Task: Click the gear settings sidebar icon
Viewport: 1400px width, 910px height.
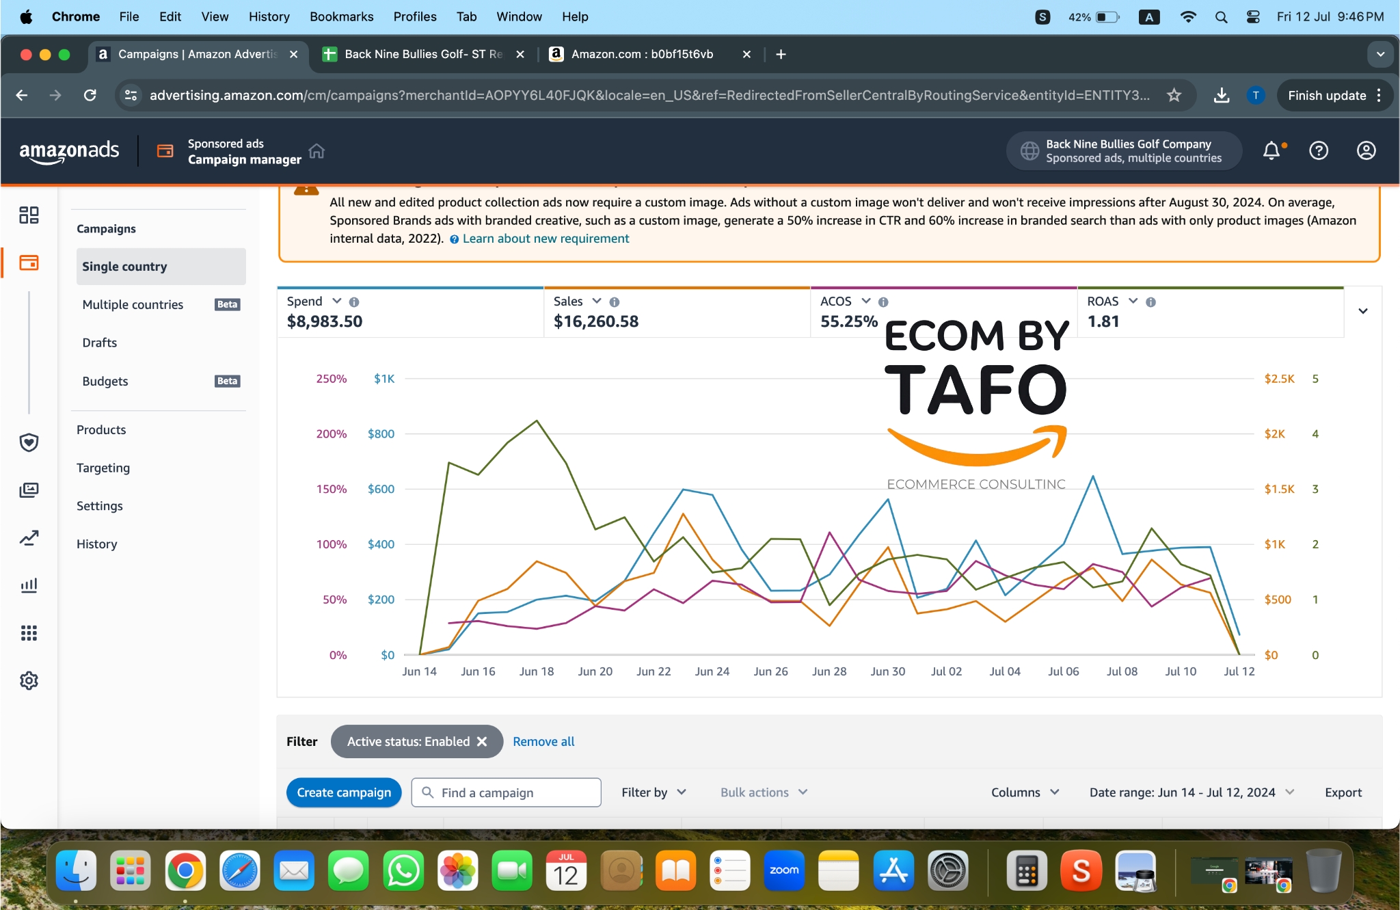Action: [x=29, y=680]
